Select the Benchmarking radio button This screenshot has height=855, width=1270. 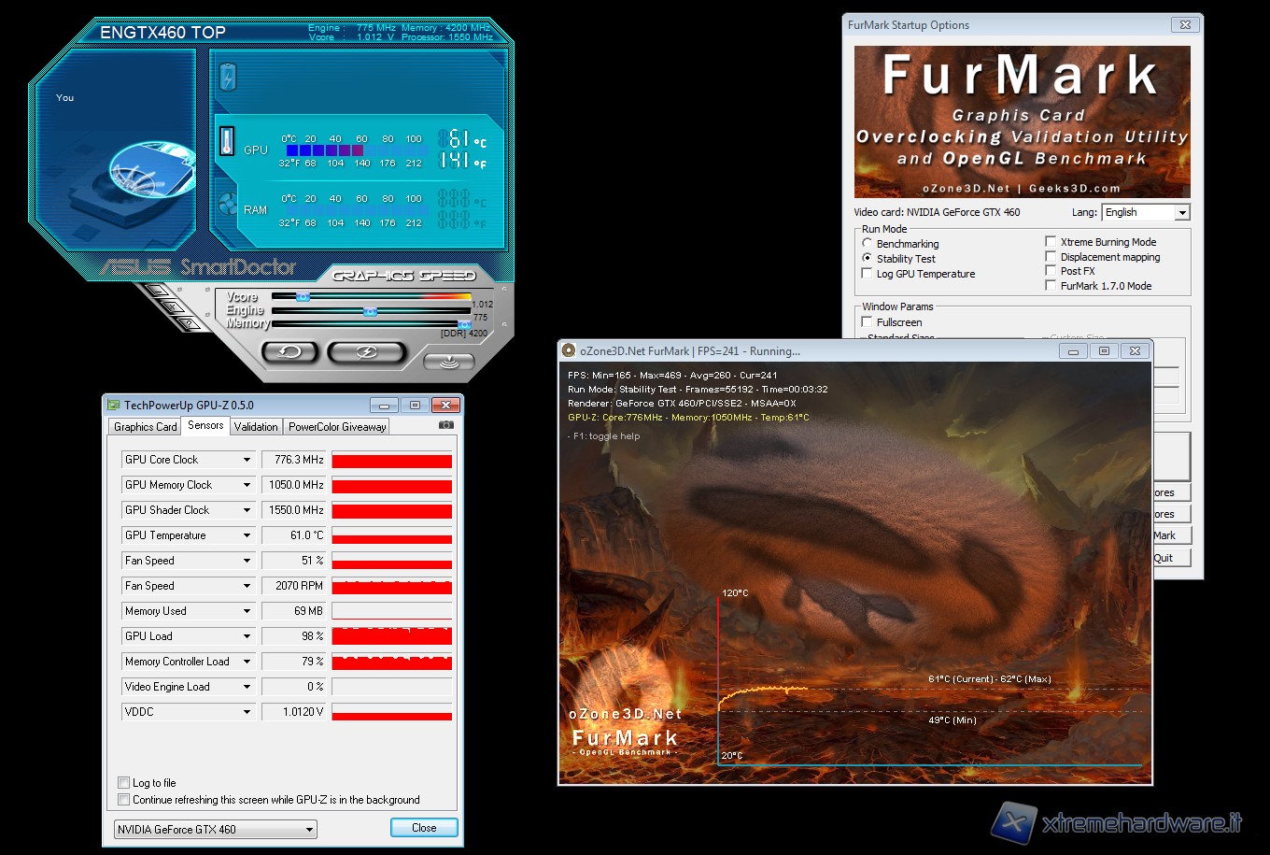(x=868, y=244)
